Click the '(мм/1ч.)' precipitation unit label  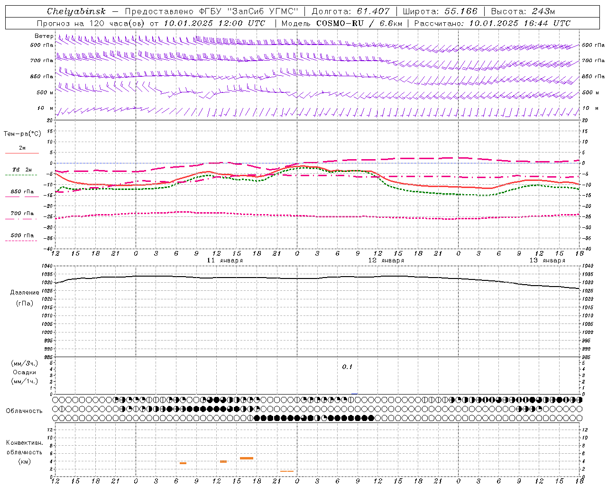25,381
